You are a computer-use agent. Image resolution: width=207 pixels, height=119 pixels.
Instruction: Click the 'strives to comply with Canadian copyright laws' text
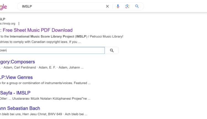(34, 42)
